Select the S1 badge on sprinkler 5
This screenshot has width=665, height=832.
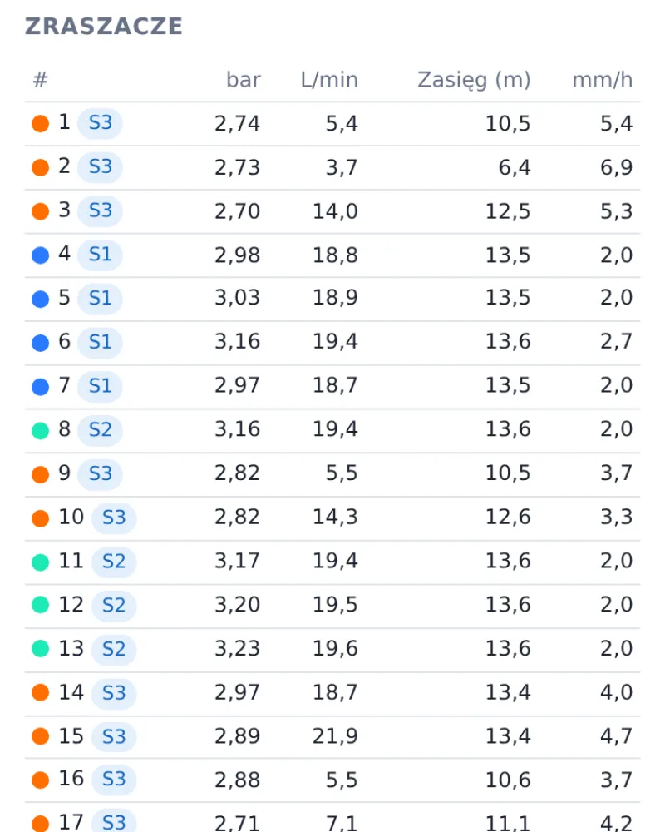coord(101,299)
